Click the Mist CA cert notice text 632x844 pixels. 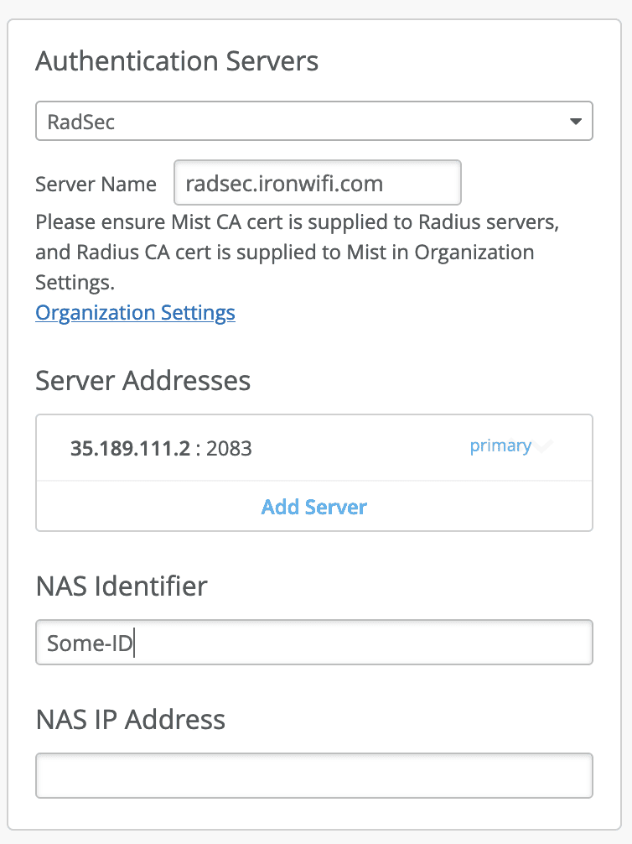coord(298,252)
